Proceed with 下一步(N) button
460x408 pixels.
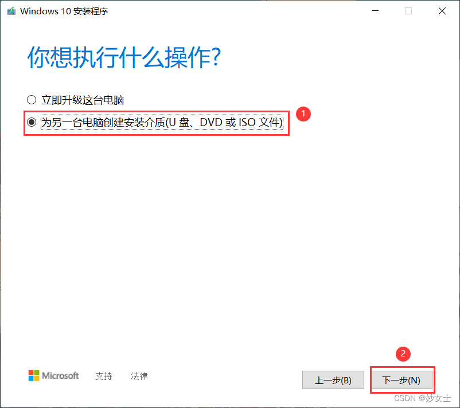(x=401, y=380)
